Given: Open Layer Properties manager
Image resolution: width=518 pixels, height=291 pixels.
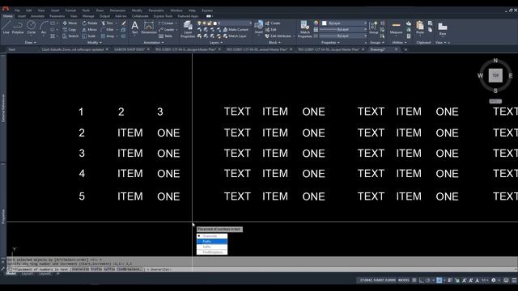Looking at the screenshot, I should pos(188,29).
